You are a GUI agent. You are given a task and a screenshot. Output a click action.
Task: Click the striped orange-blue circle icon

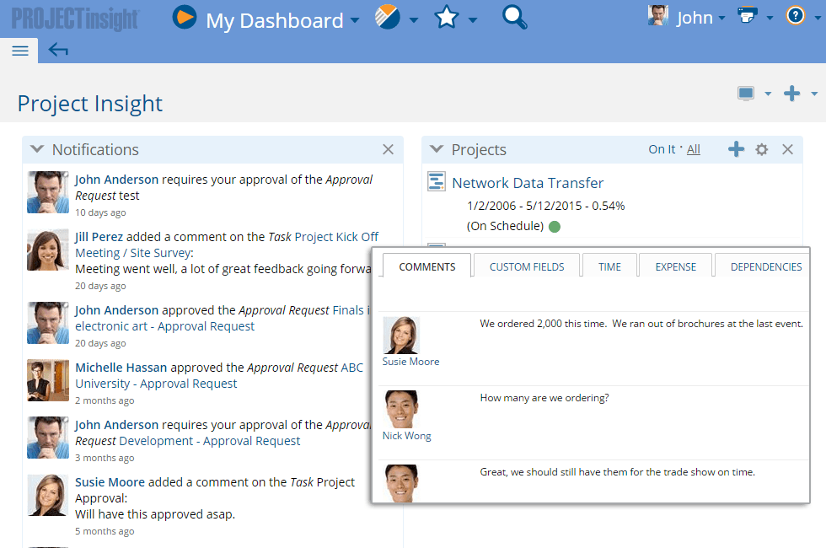point(387,16)
